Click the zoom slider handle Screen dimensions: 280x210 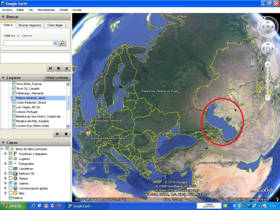tap(267, 81)
